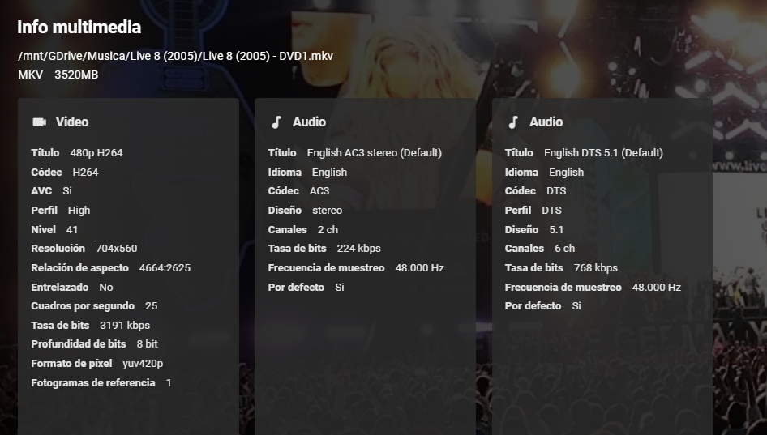767x435 pixels.
Task: Click the 4664:2625 aspect ratio value
Action: pyautogui.click(x=165, y=268)
